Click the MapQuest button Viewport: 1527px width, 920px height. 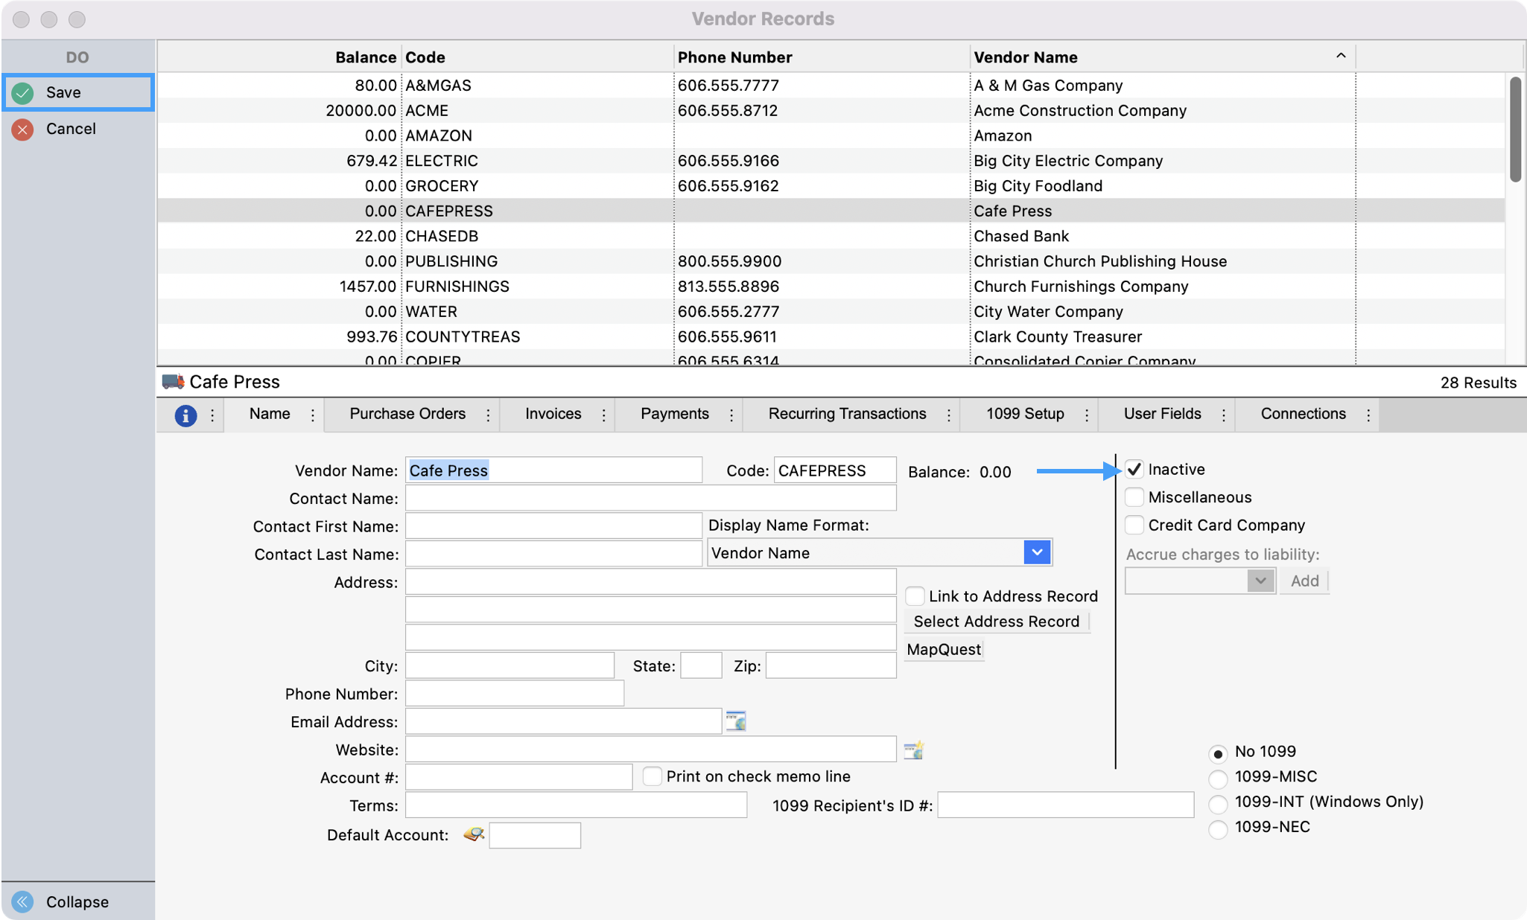(x=944, y=650)
